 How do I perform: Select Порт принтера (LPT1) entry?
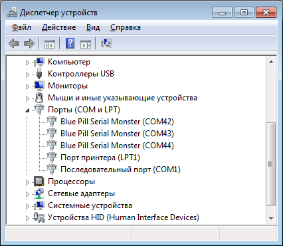tap(100, 158)
